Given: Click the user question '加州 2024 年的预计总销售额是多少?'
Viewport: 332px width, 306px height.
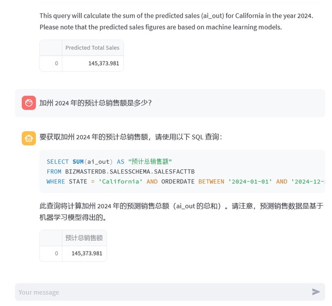Looking at the screenshot, I should [x=96, y=103].
